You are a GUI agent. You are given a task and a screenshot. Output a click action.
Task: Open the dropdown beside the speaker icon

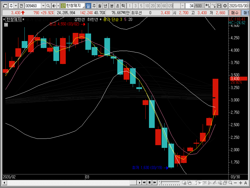[x=59, y=6]
